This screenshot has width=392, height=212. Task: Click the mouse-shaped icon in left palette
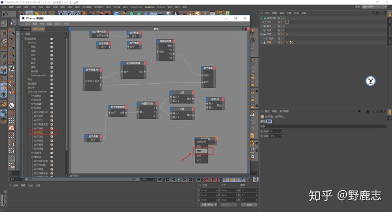pos(4,87)
